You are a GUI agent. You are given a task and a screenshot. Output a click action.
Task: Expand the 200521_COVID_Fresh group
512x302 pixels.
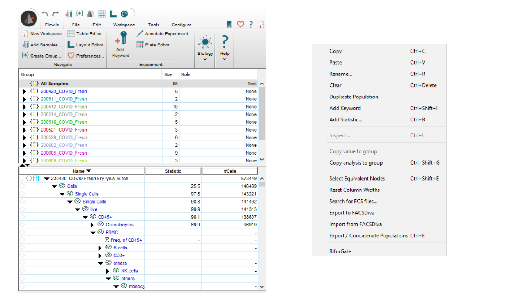coord(25,130)
